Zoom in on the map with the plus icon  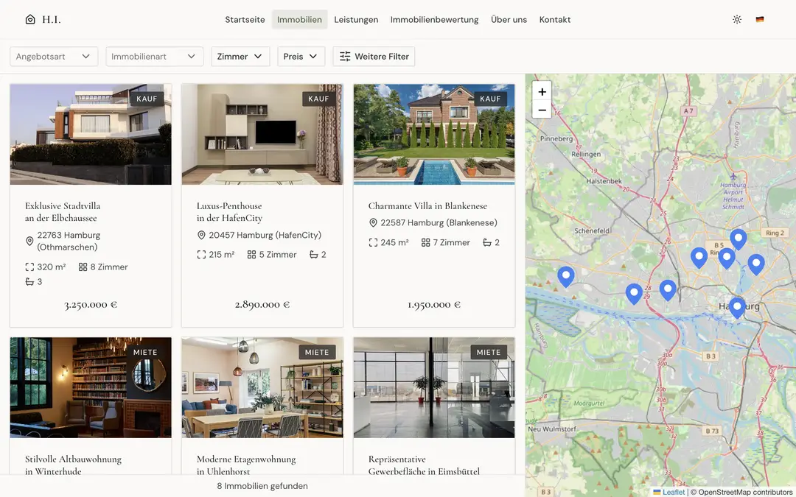pyautogui.click(x=542, y=92)
